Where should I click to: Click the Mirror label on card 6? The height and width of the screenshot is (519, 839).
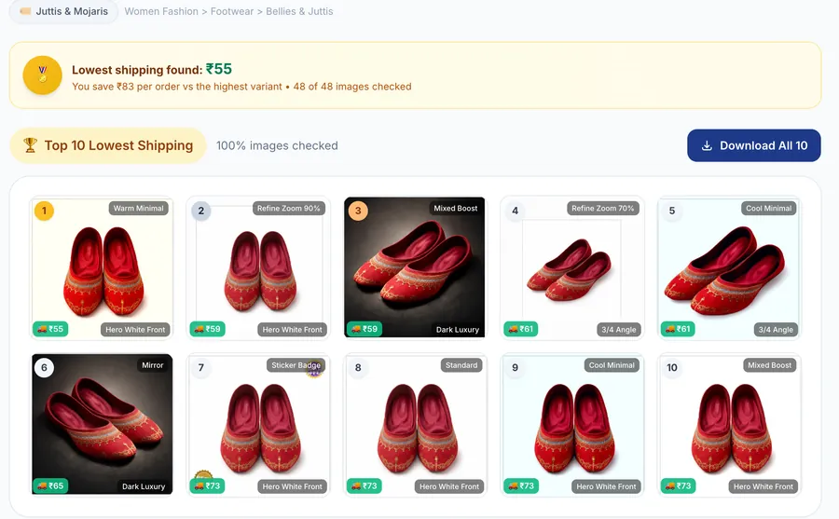153,365
